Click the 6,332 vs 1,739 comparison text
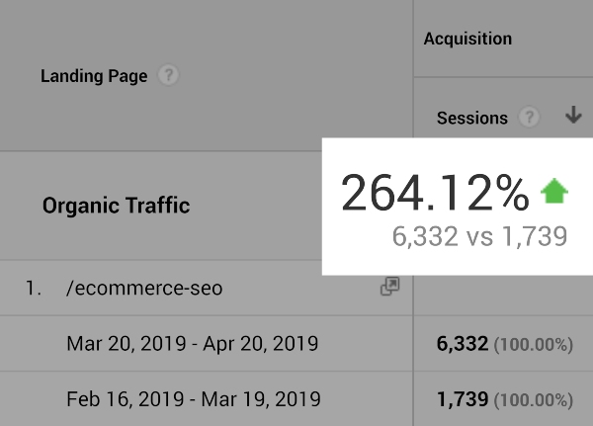 pos(479,236)
